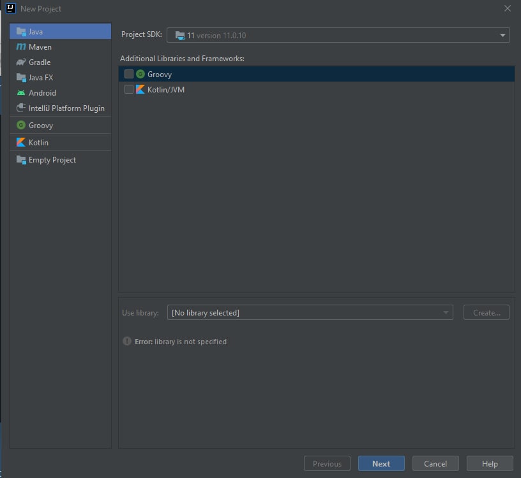Click the Next button

pyautogui.click(x=381, y=463)
